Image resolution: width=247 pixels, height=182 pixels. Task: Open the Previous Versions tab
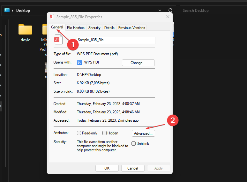coord(132,28)
